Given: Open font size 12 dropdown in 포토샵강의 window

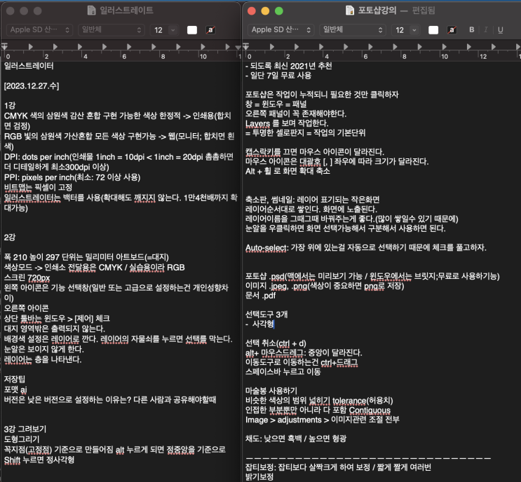Looking at the screenshot, I should pos(405,30).
